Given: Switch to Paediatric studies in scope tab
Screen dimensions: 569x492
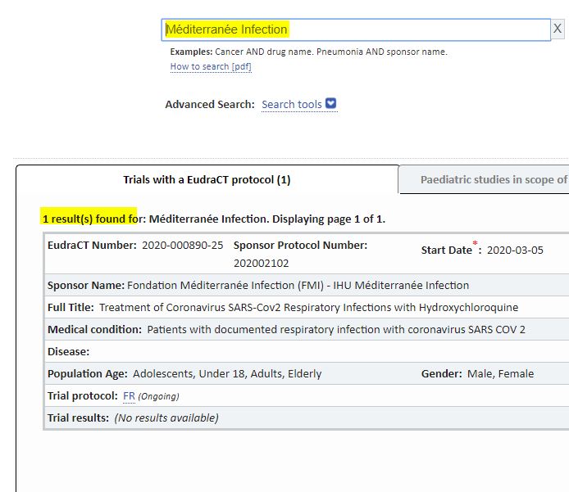Looking at the screenshot, I should 484,180.
